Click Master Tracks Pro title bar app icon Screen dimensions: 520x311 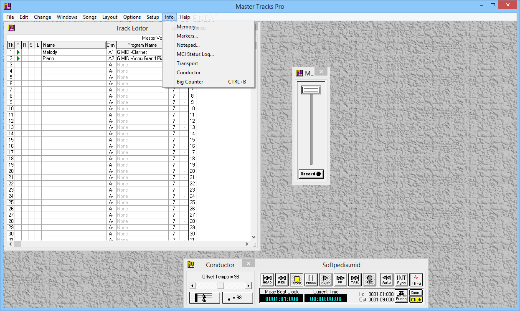pos(7,6)
